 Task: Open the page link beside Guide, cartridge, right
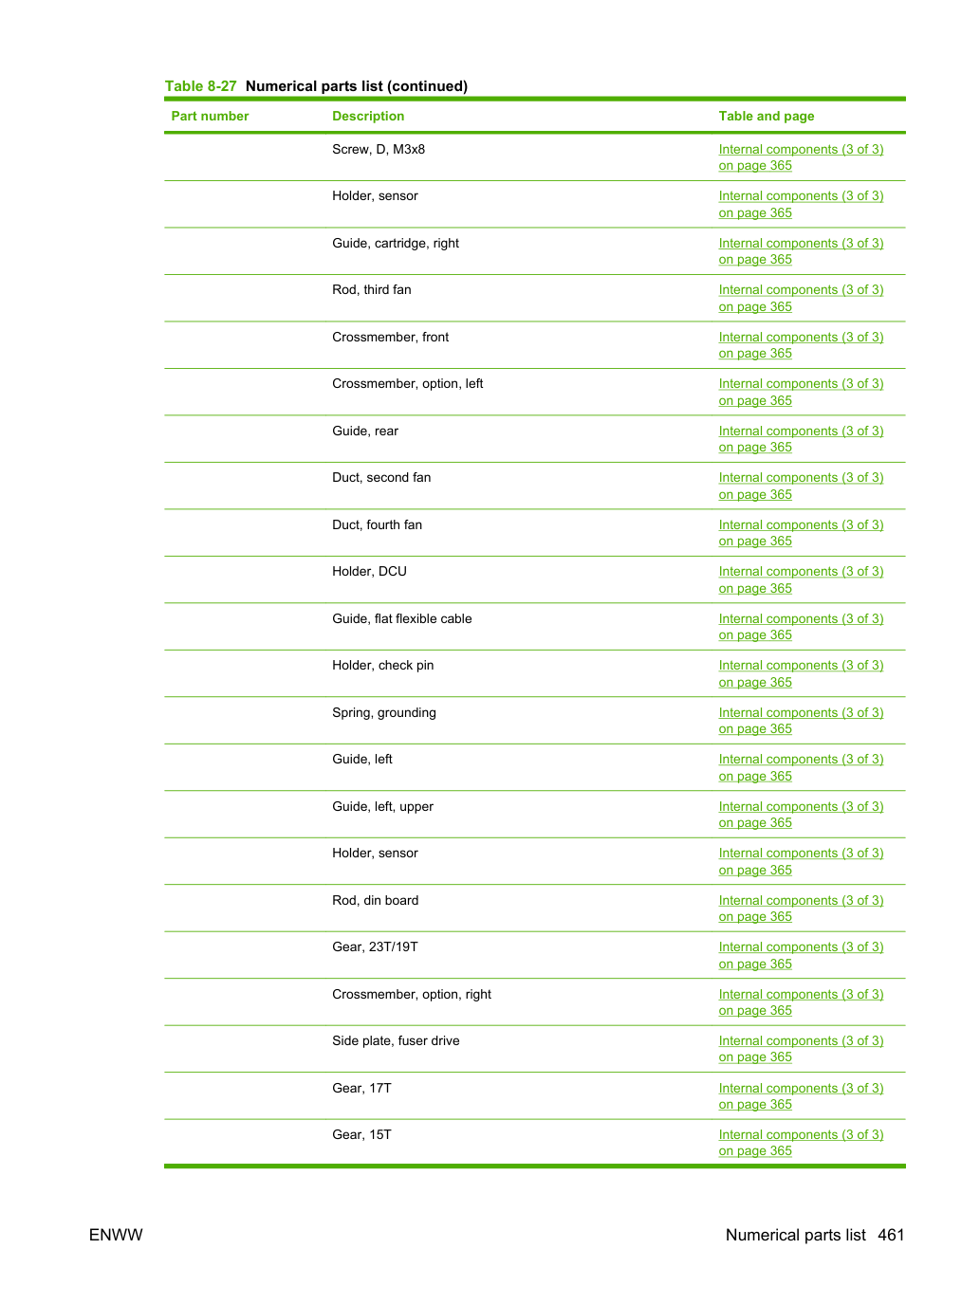801,251
